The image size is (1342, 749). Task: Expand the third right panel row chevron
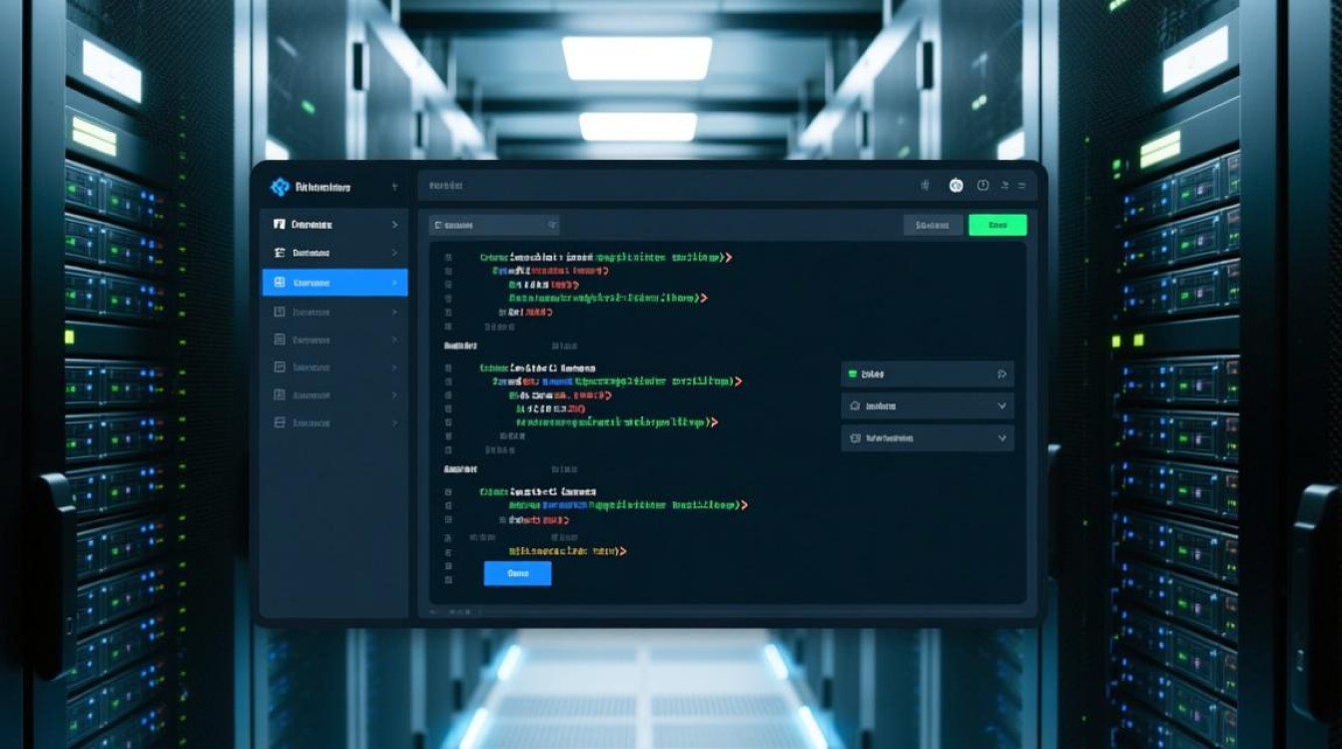click(x=1002, y=438)
